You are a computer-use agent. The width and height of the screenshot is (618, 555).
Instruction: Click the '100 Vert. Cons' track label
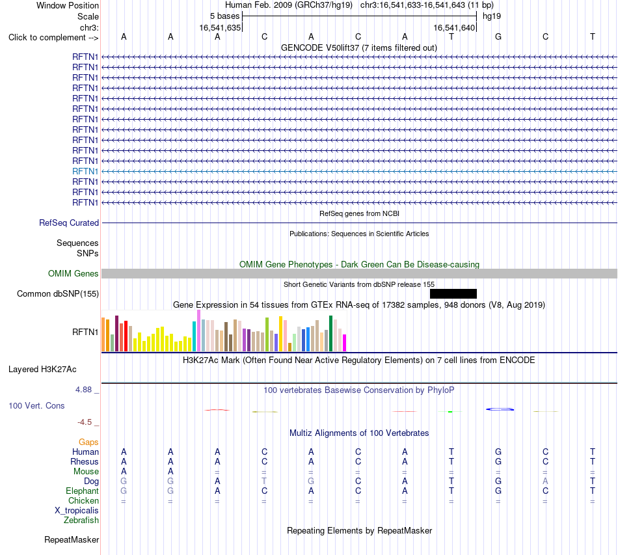coord(36,405)
